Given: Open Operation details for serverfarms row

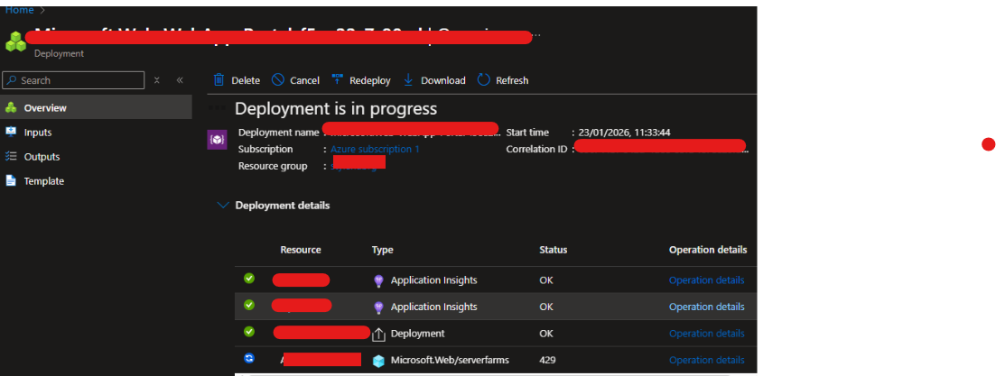Looking at the screenshot, I should tap(706, 360).
